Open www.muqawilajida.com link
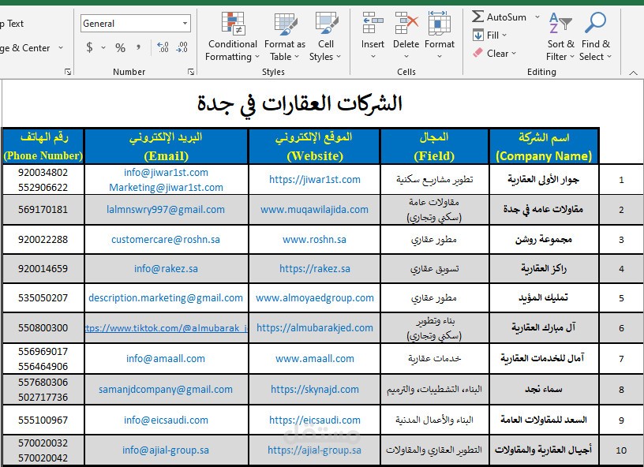Screen dimensions: 644x467 [315, 209]
